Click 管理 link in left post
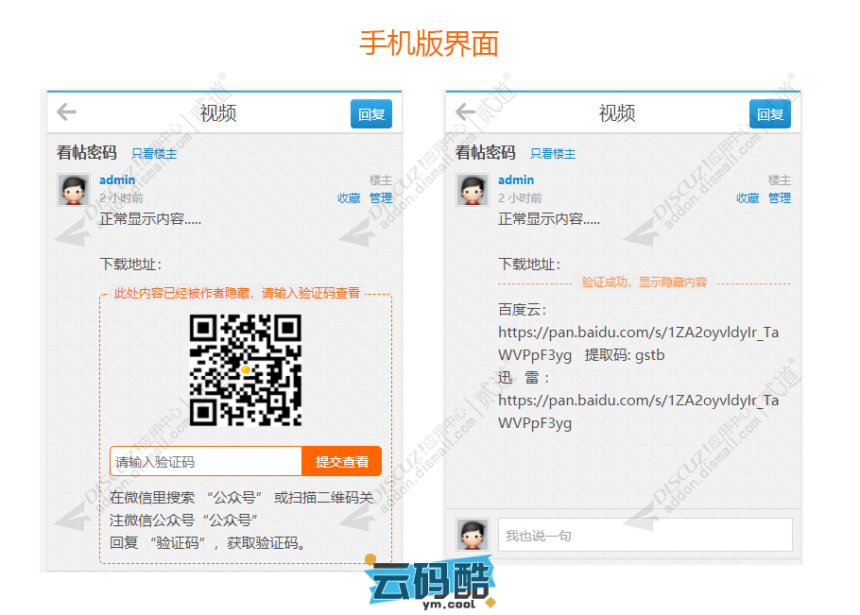The width and height of the screenshot is (860, 615). (x=381, y=198)
